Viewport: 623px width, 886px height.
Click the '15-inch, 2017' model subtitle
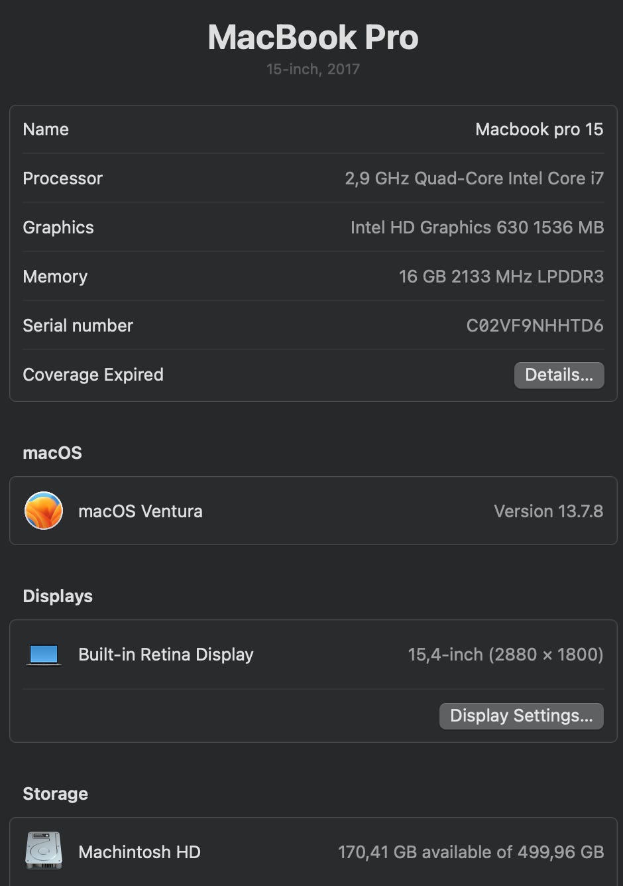pos(313,69)
